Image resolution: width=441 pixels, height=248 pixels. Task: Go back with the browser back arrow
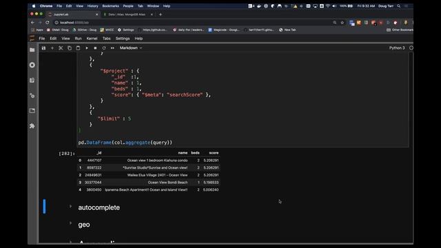click(x=32, y=23)
